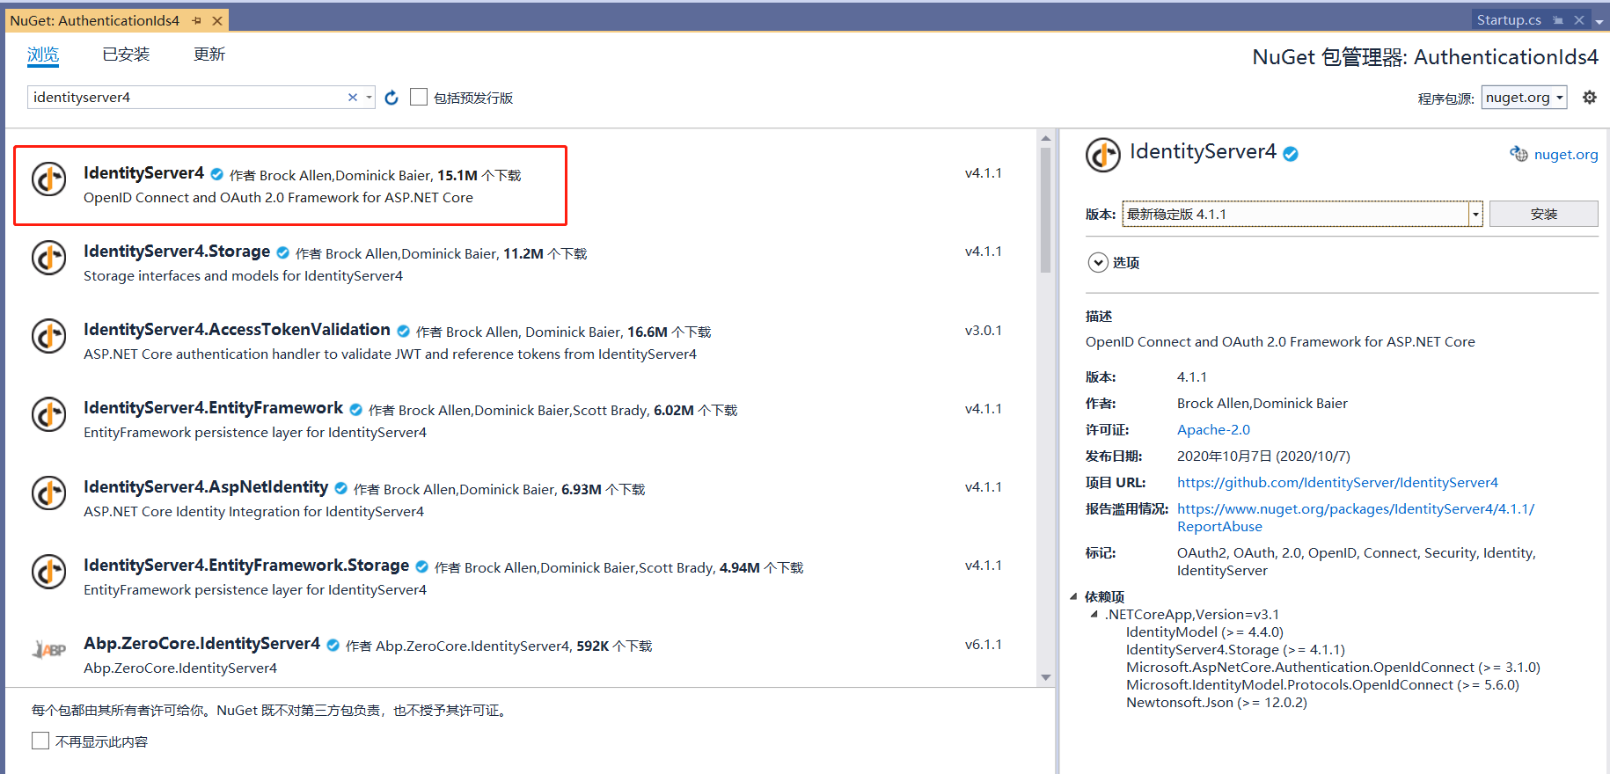Pin the Startup.cs tab

pos(1558,19)
